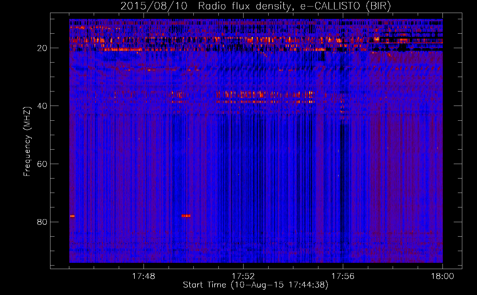Click the 18:00 time tick label

[x=443, y=276]
